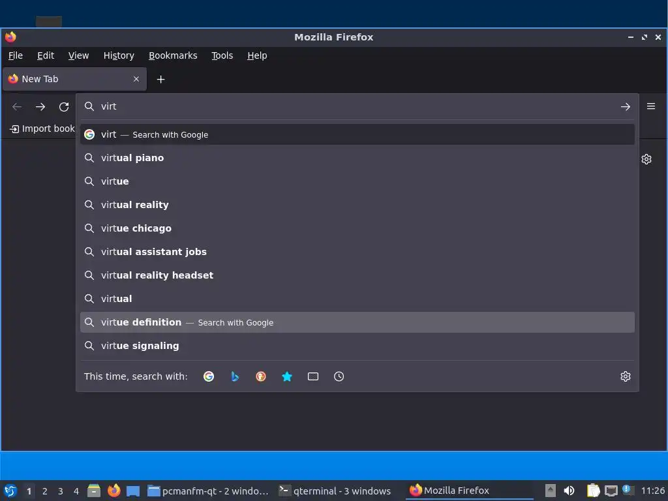Select suggestion 'virtual reality'
Viewport: 668px width, 501px height.
point(357,205)
